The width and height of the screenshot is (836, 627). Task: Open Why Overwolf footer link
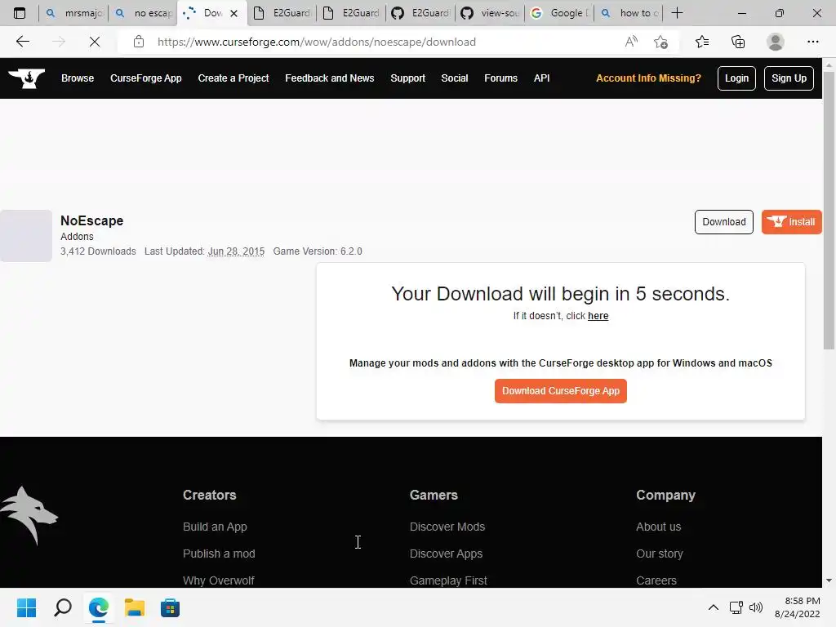(x=218, y=580)
